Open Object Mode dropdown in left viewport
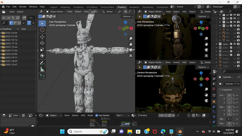The image size is (242, 136). [55, 12]
